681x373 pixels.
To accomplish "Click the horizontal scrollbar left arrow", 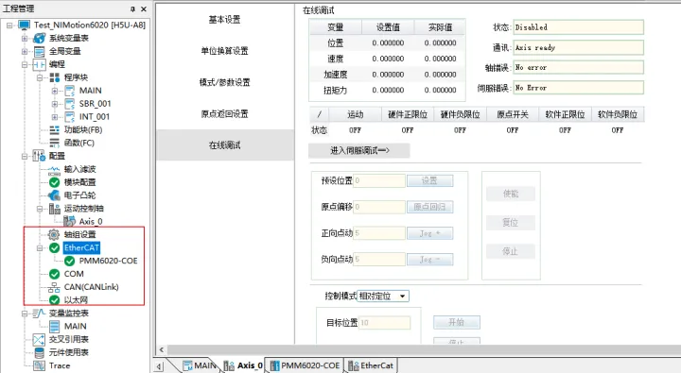I will click(x=162, y=350).
